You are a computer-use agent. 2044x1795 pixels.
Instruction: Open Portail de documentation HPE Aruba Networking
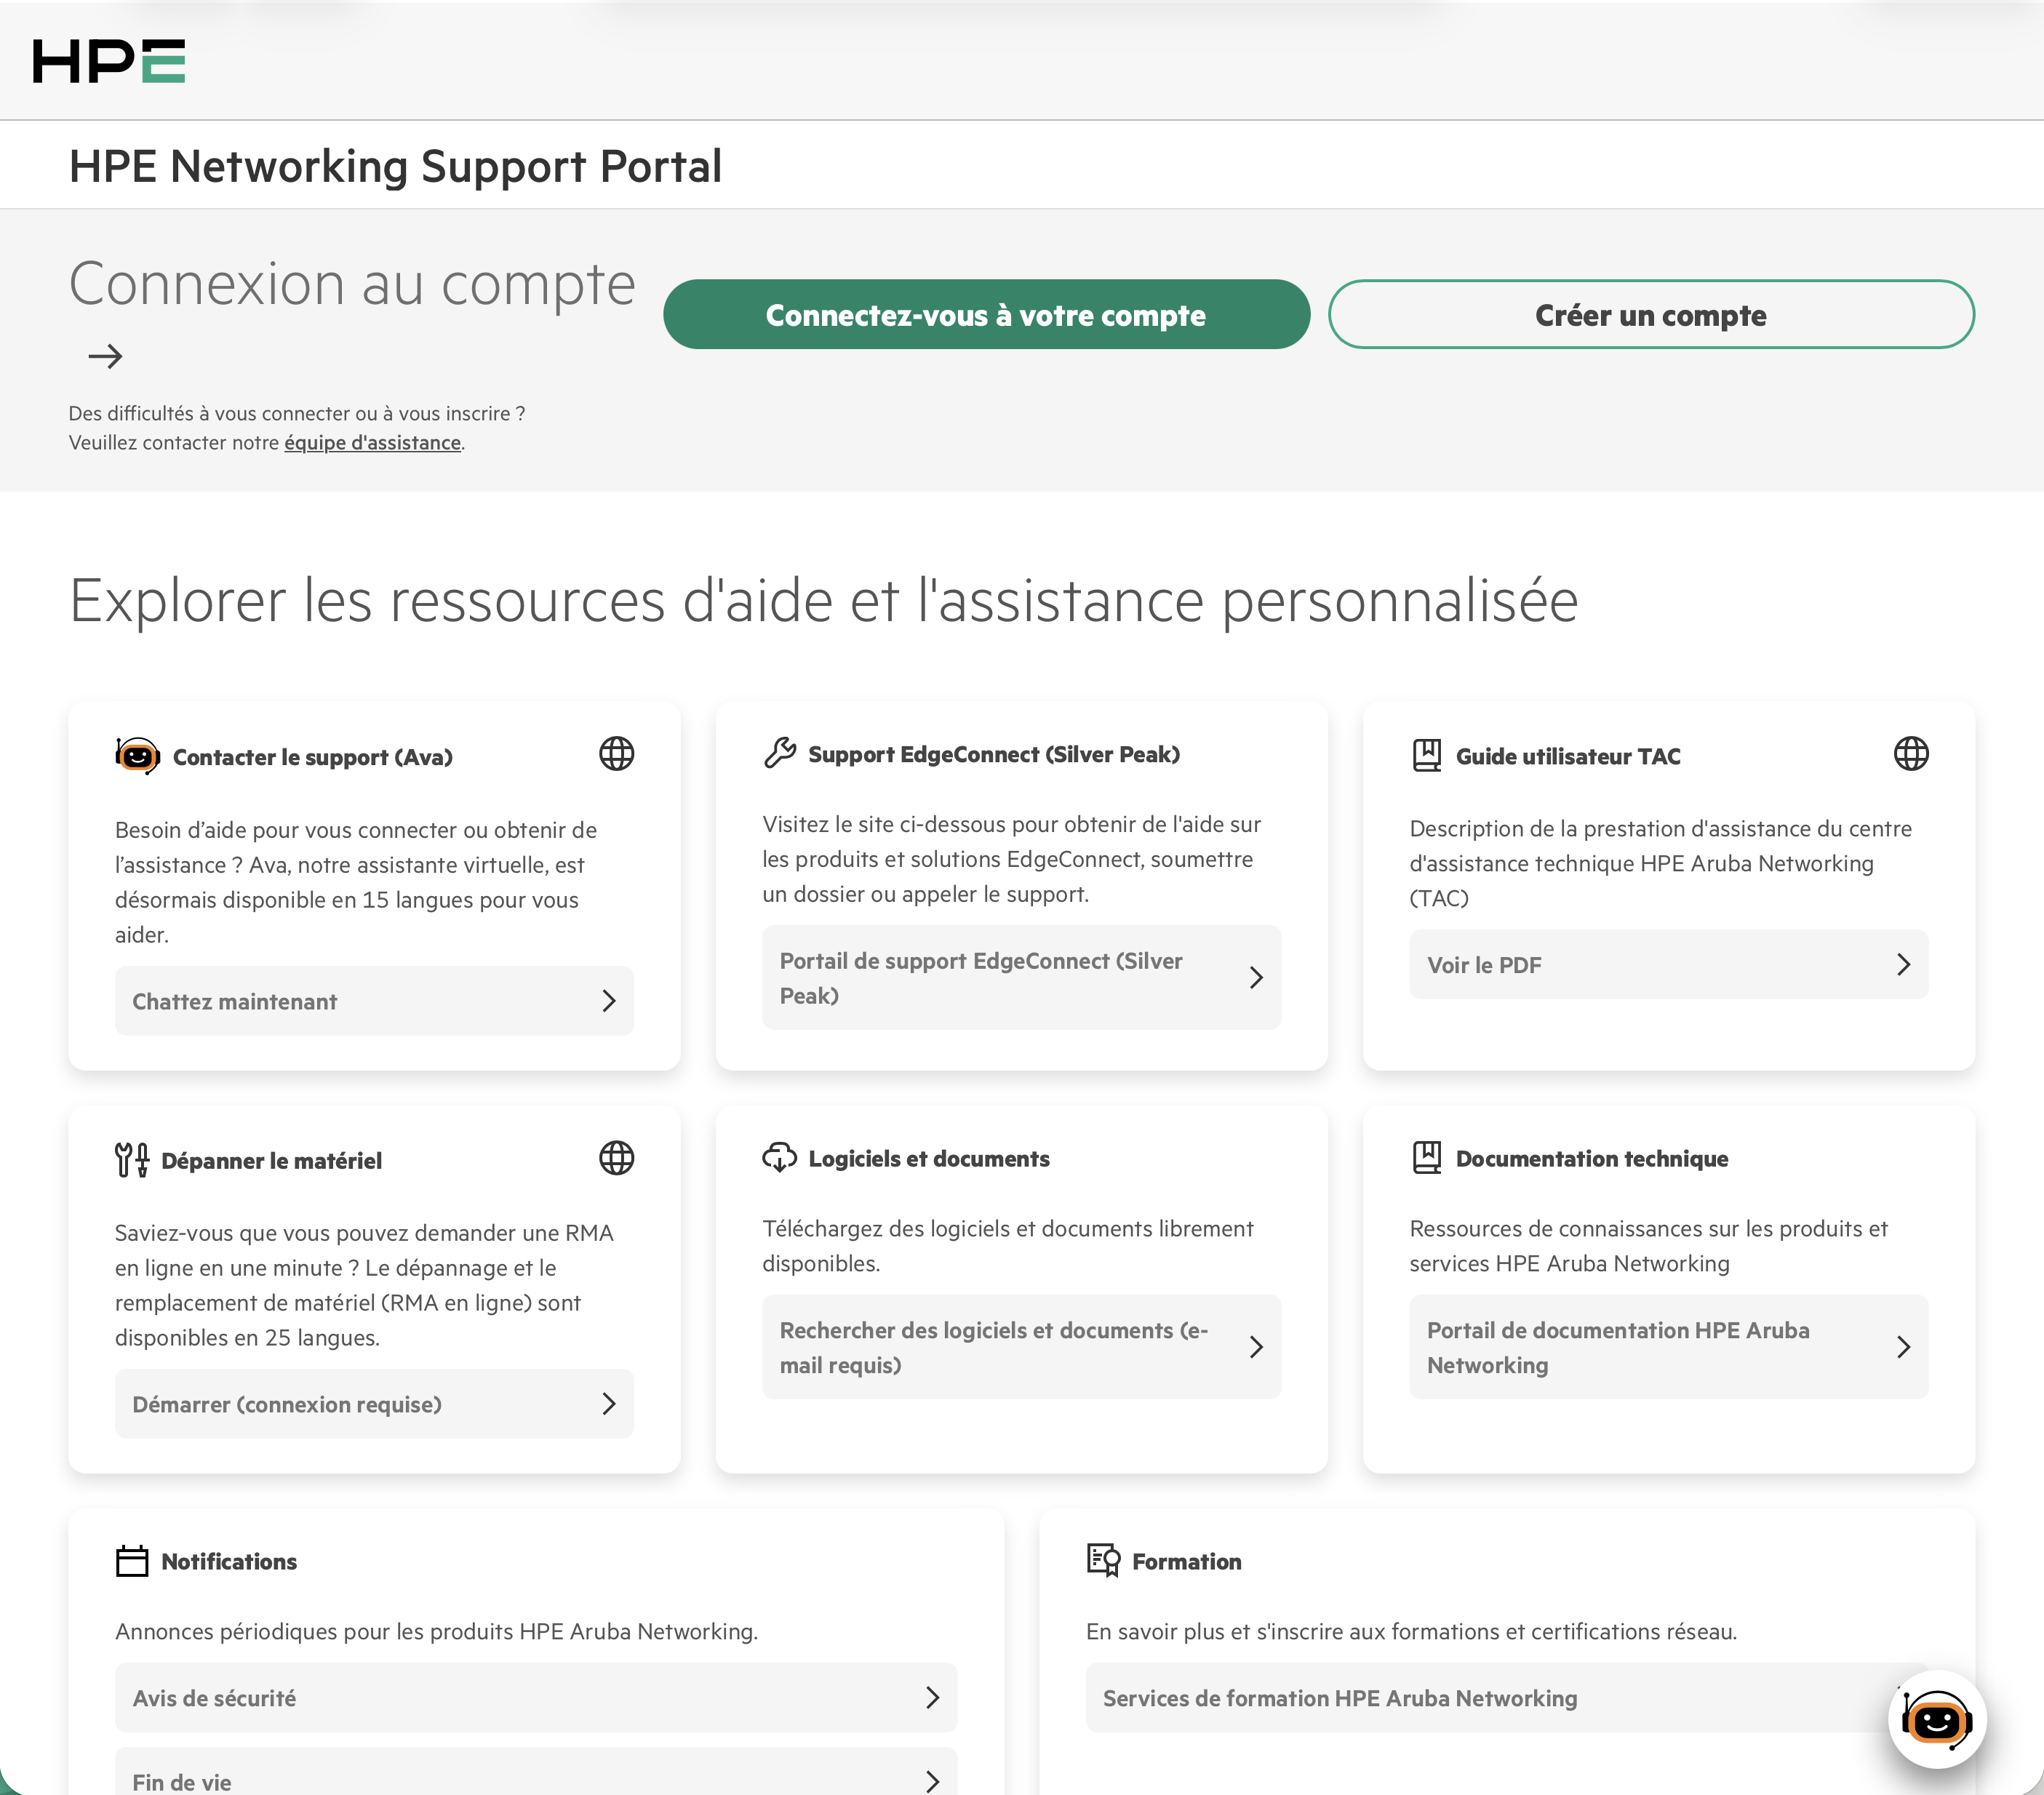click(x=1669, y=1347)
